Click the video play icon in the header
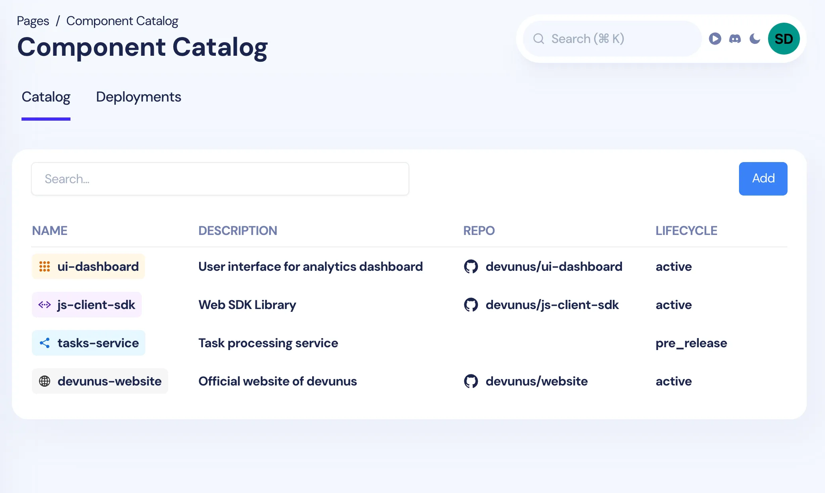The height and width of the screenshot is (493, 825). tap(715, 38)
